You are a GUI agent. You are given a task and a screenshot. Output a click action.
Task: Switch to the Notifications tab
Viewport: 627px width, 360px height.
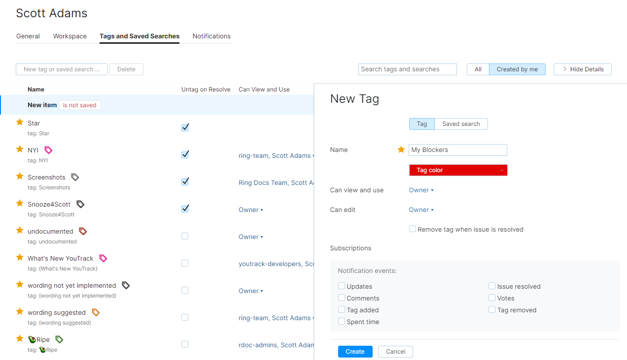tap(211, 36)
